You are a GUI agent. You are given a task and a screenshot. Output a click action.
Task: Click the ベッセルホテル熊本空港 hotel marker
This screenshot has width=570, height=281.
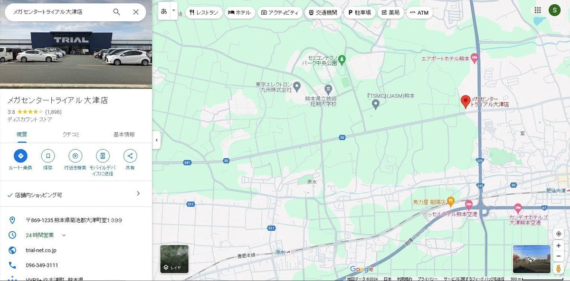click(469, 205)
